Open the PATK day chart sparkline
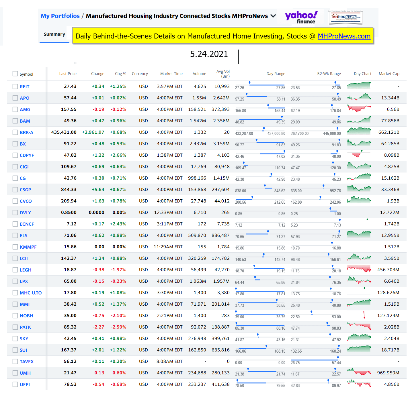Screen dimensions: 408x397 359,326
